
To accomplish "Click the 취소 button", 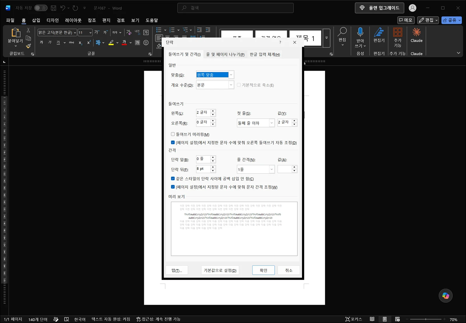I will point(289,270).
